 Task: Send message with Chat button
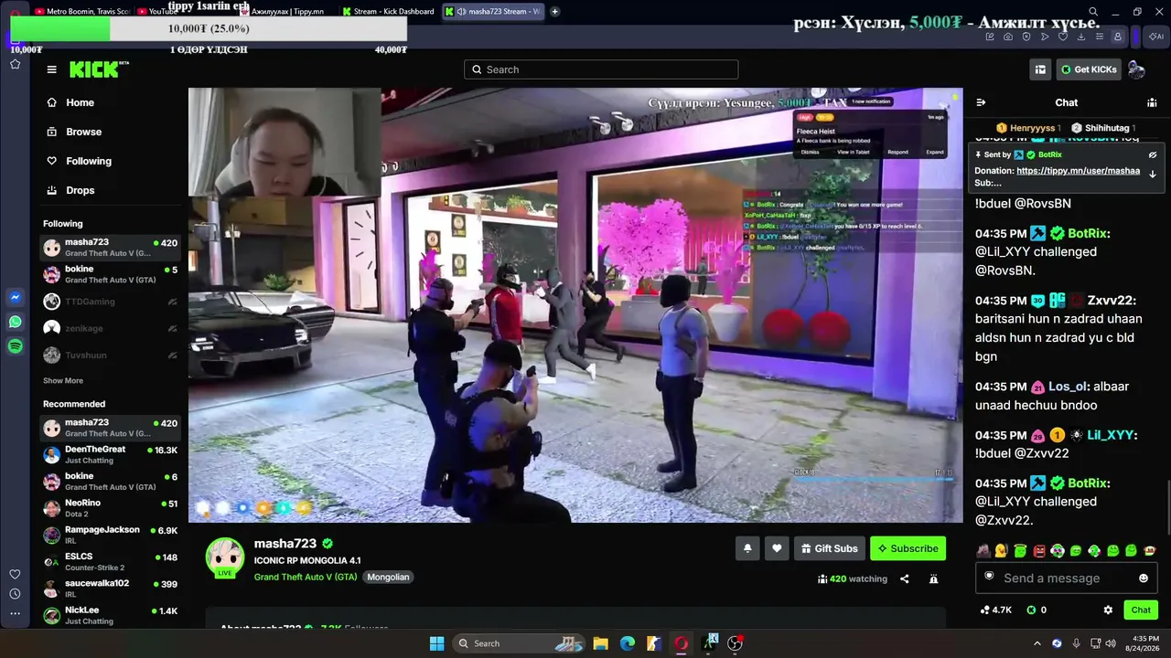click(1141, 610)
